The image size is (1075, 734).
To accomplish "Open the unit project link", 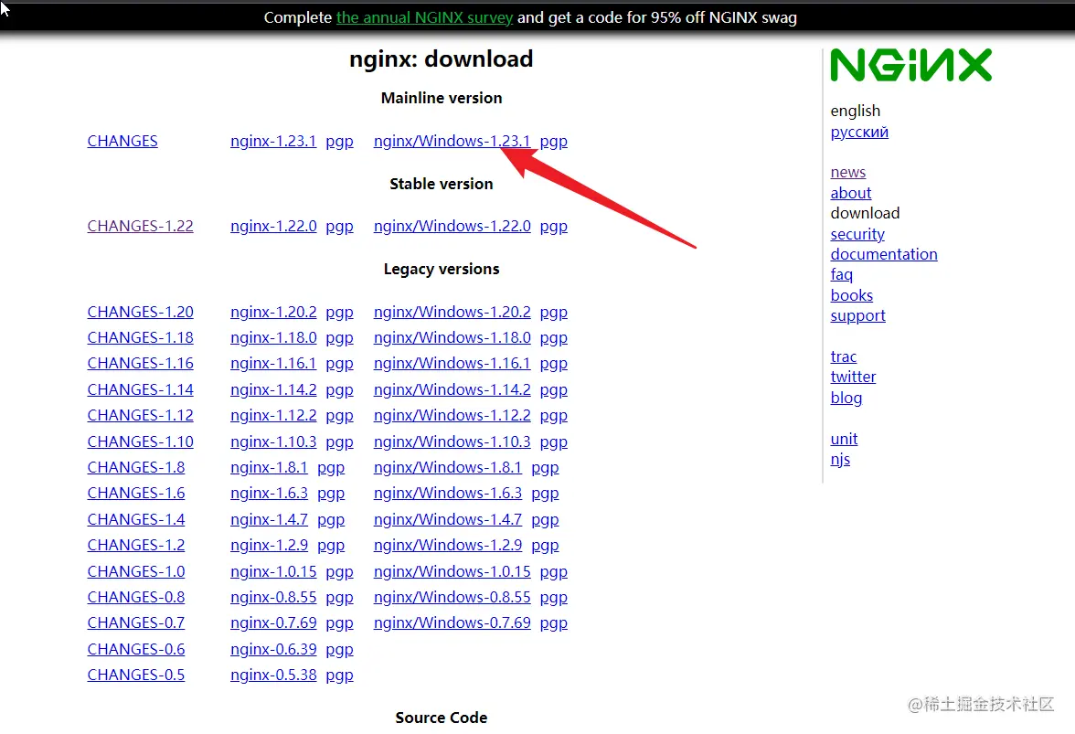I will pos(844,440).
